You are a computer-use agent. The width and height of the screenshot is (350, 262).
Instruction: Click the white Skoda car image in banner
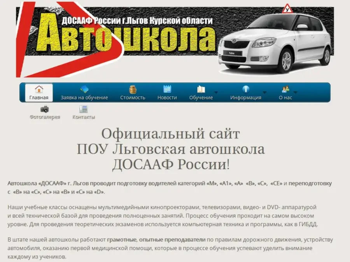(x=275, y=43)
